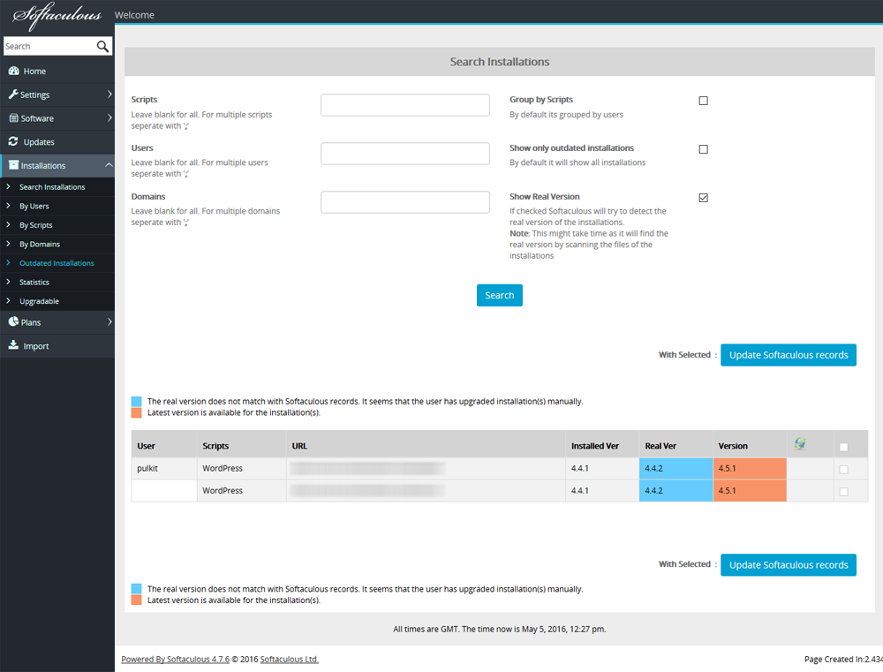Click the blurred URL in pulkit row
Screen dimensions: 883x672
point(367,468)
